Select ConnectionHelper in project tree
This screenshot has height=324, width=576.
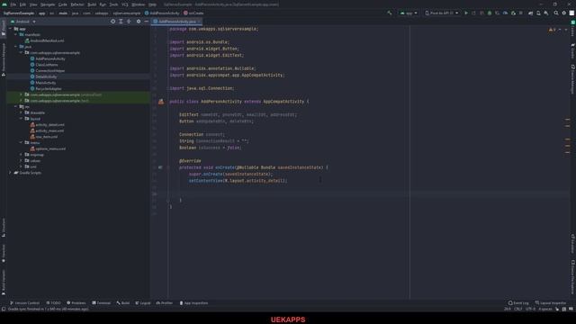[x=50, y=70]
